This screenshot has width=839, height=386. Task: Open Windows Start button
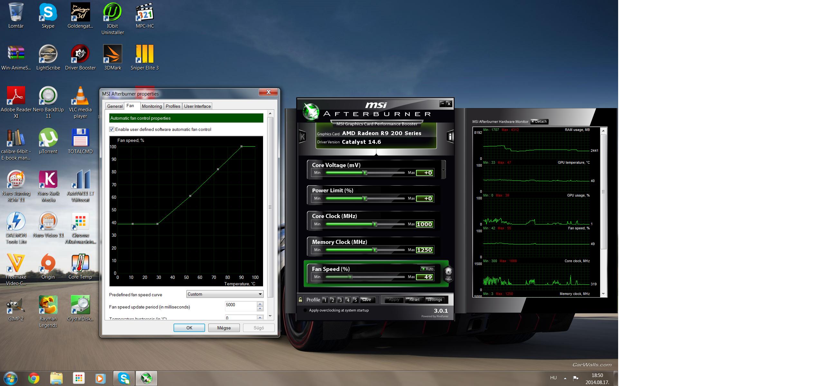coord(10,378)
